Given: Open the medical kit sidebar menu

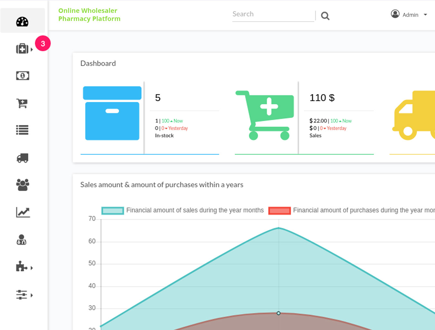Looking at the screenshot, I should click(x=22, y=49).
